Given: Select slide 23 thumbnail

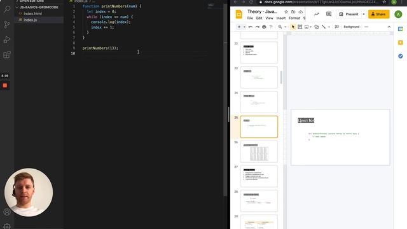Looking at the screenshot, I should (x=259, y=77).
